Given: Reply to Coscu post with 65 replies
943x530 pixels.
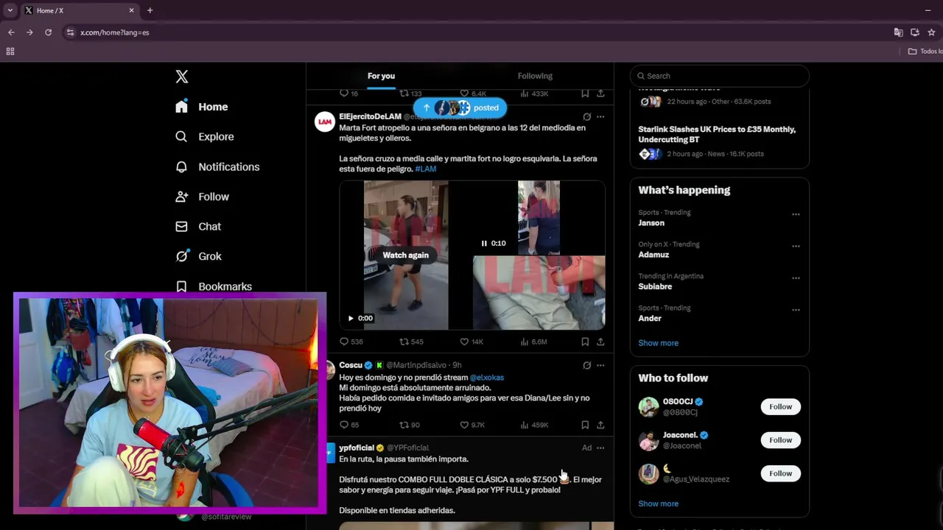Looking at the screenshot, I should [348, 425].
